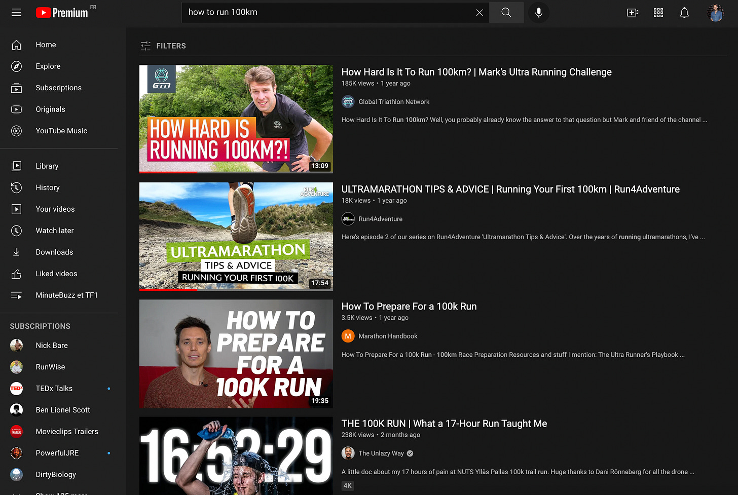Click the '13:09' duration label
The image size is (738, 495).
pyautogui.click(x=320, y=166)
